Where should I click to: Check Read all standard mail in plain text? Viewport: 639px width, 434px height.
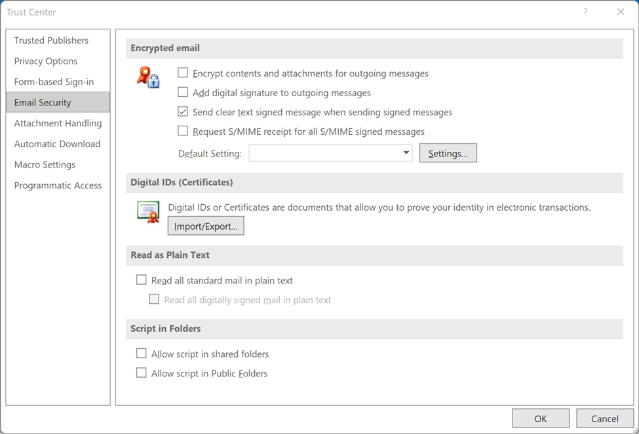(x=141, y=280)
